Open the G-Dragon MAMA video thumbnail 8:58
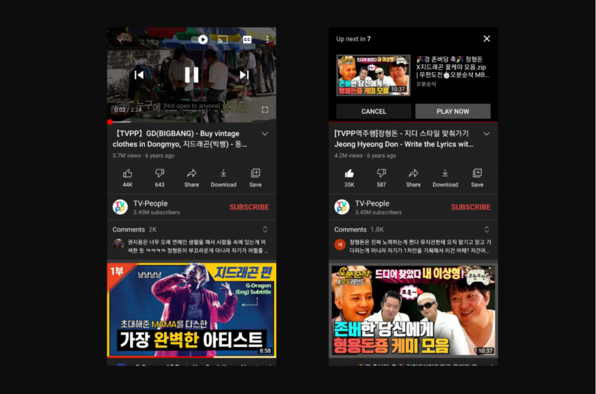596x394 pixels. (x=191, y=310)
